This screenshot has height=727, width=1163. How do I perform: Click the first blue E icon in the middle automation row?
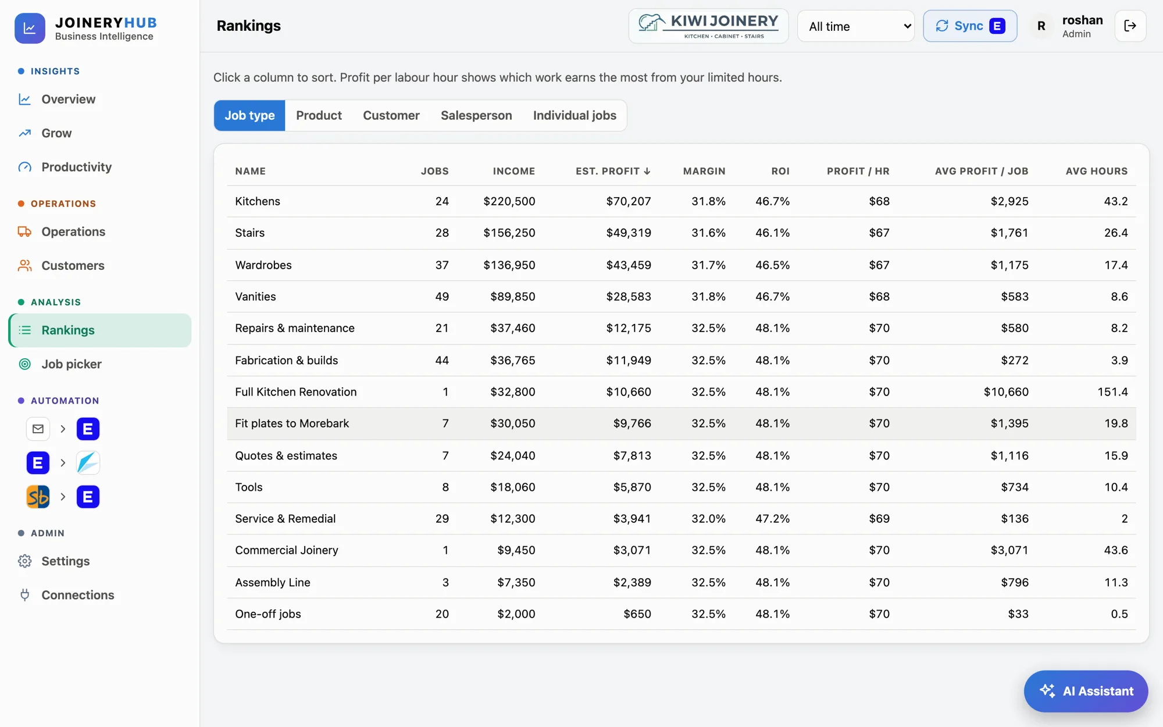(x=38, y=463)
